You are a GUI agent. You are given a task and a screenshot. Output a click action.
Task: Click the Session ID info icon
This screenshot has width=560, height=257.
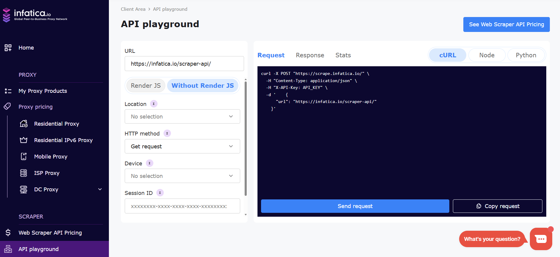160,193
